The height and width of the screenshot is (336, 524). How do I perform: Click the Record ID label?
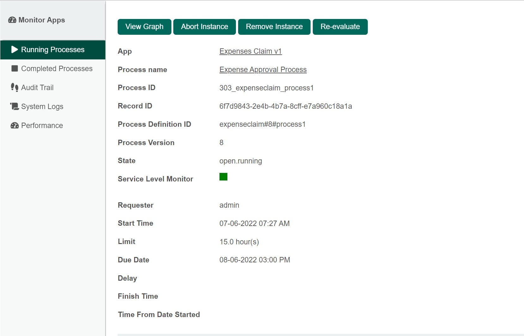point(135,106)
